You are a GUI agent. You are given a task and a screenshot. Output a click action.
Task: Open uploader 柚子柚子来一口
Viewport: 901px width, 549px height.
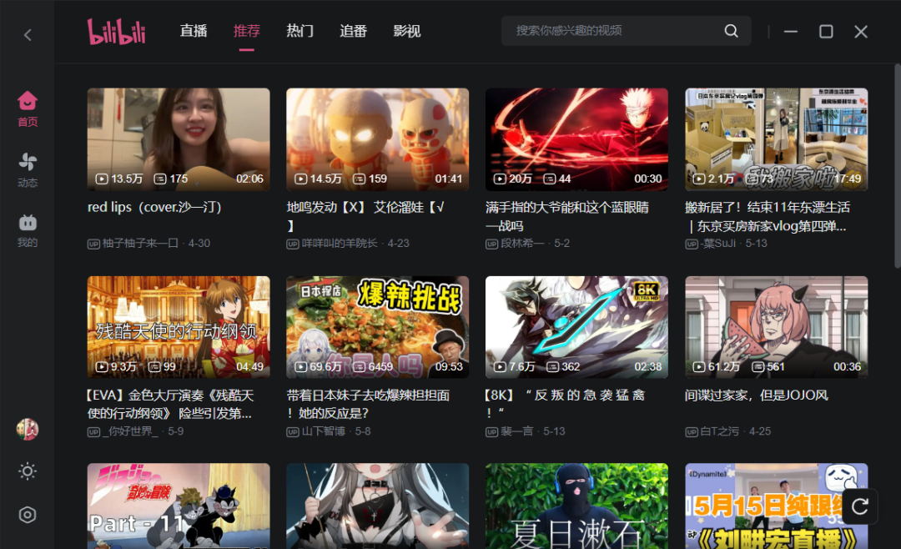(139, 243)
